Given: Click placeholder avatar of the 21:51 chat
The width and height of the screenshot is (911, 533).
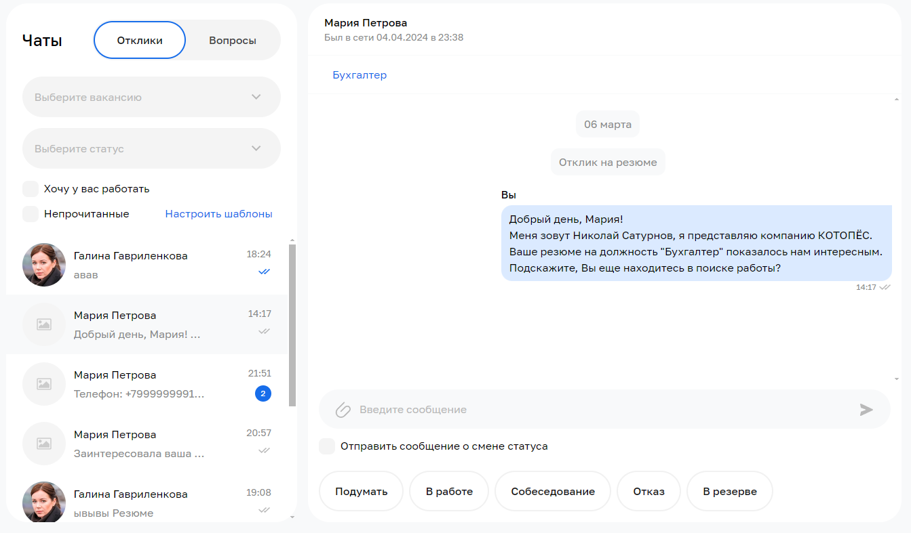Looking at the screenshot, I should pos(44,384).
